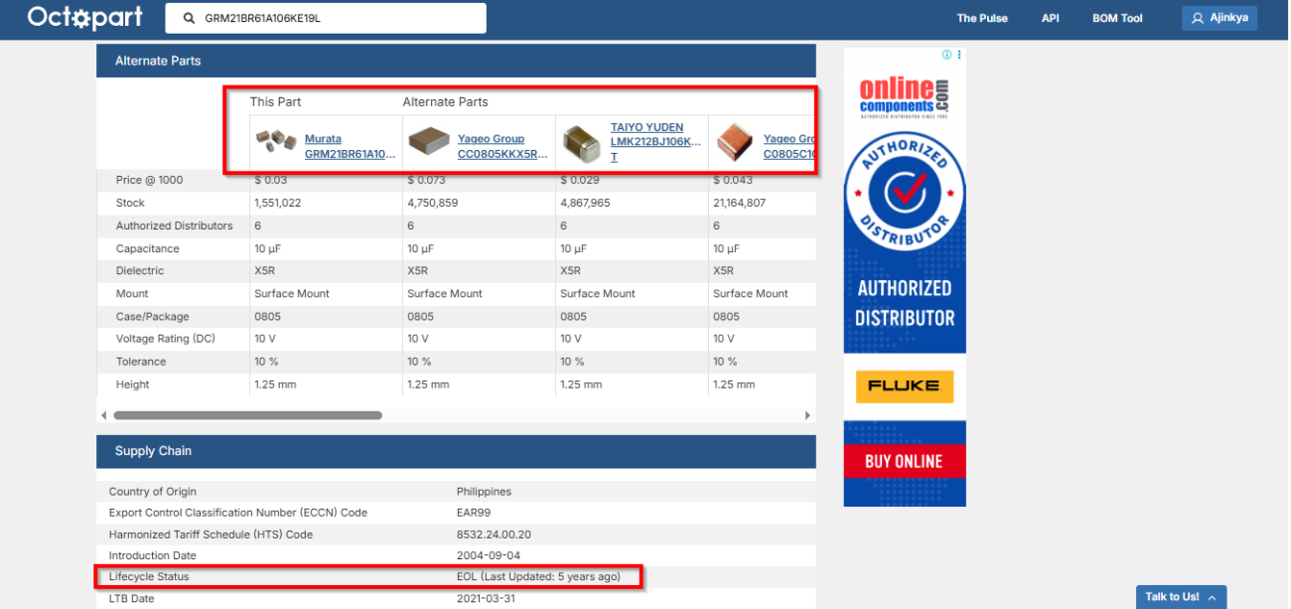Viewport: 1291px width, 609px height.
Task: Click the TAIYO YUDEN capacitor thumbnail
Action: pos(582,143)
